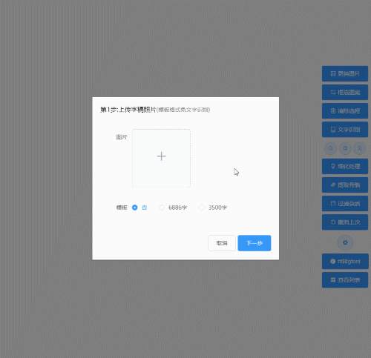
Task: Start 文字识别 text recognition
Action: coord(345,129)
